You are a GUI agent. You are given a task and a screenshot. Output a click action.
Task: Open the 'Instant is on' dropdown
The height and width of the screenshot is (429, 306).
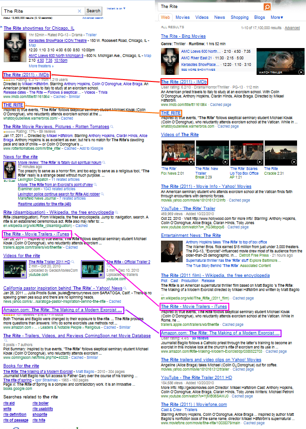coord(116,8)
